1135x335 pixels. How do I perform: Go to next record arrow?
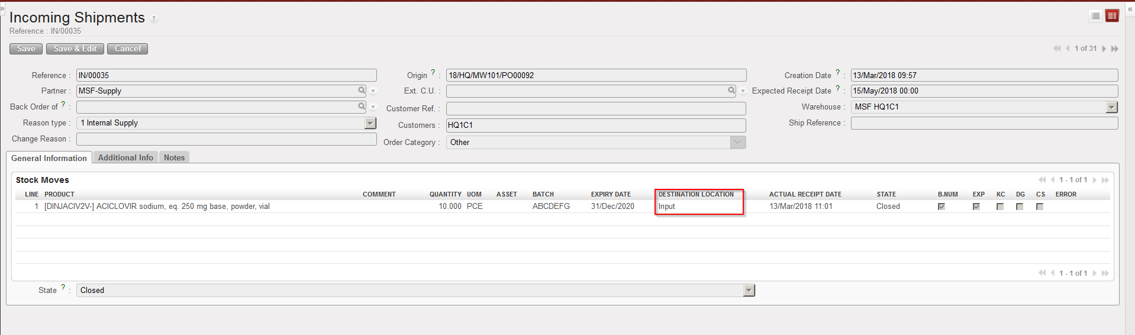[1104, 49]
